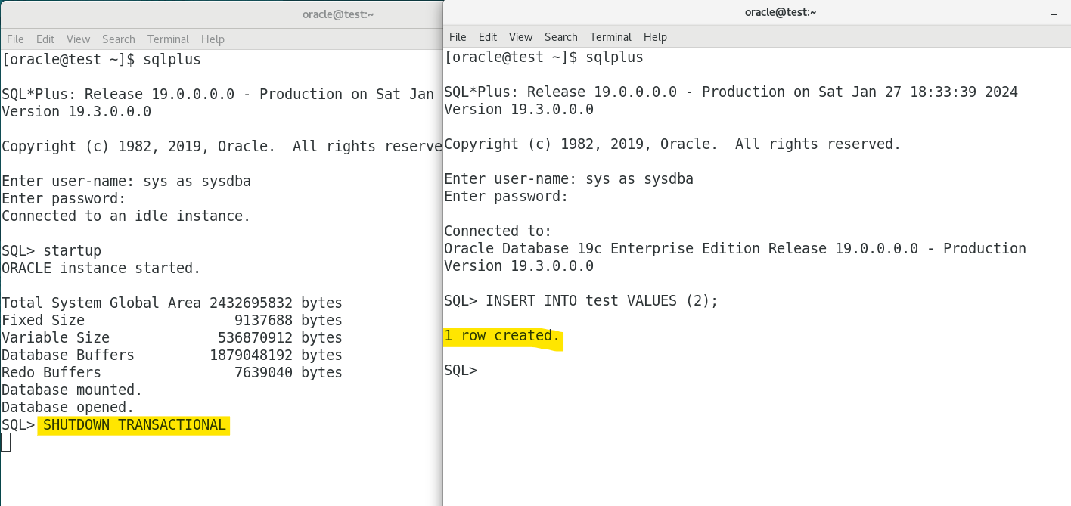Click 'Database opened.' text

[x=68, y=408]
